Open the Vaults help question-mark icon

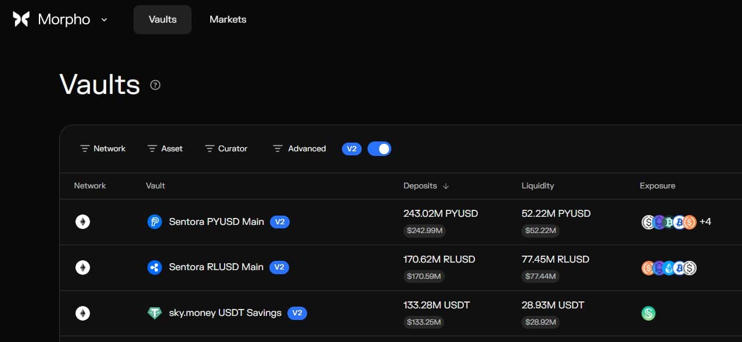coord(155,85)
